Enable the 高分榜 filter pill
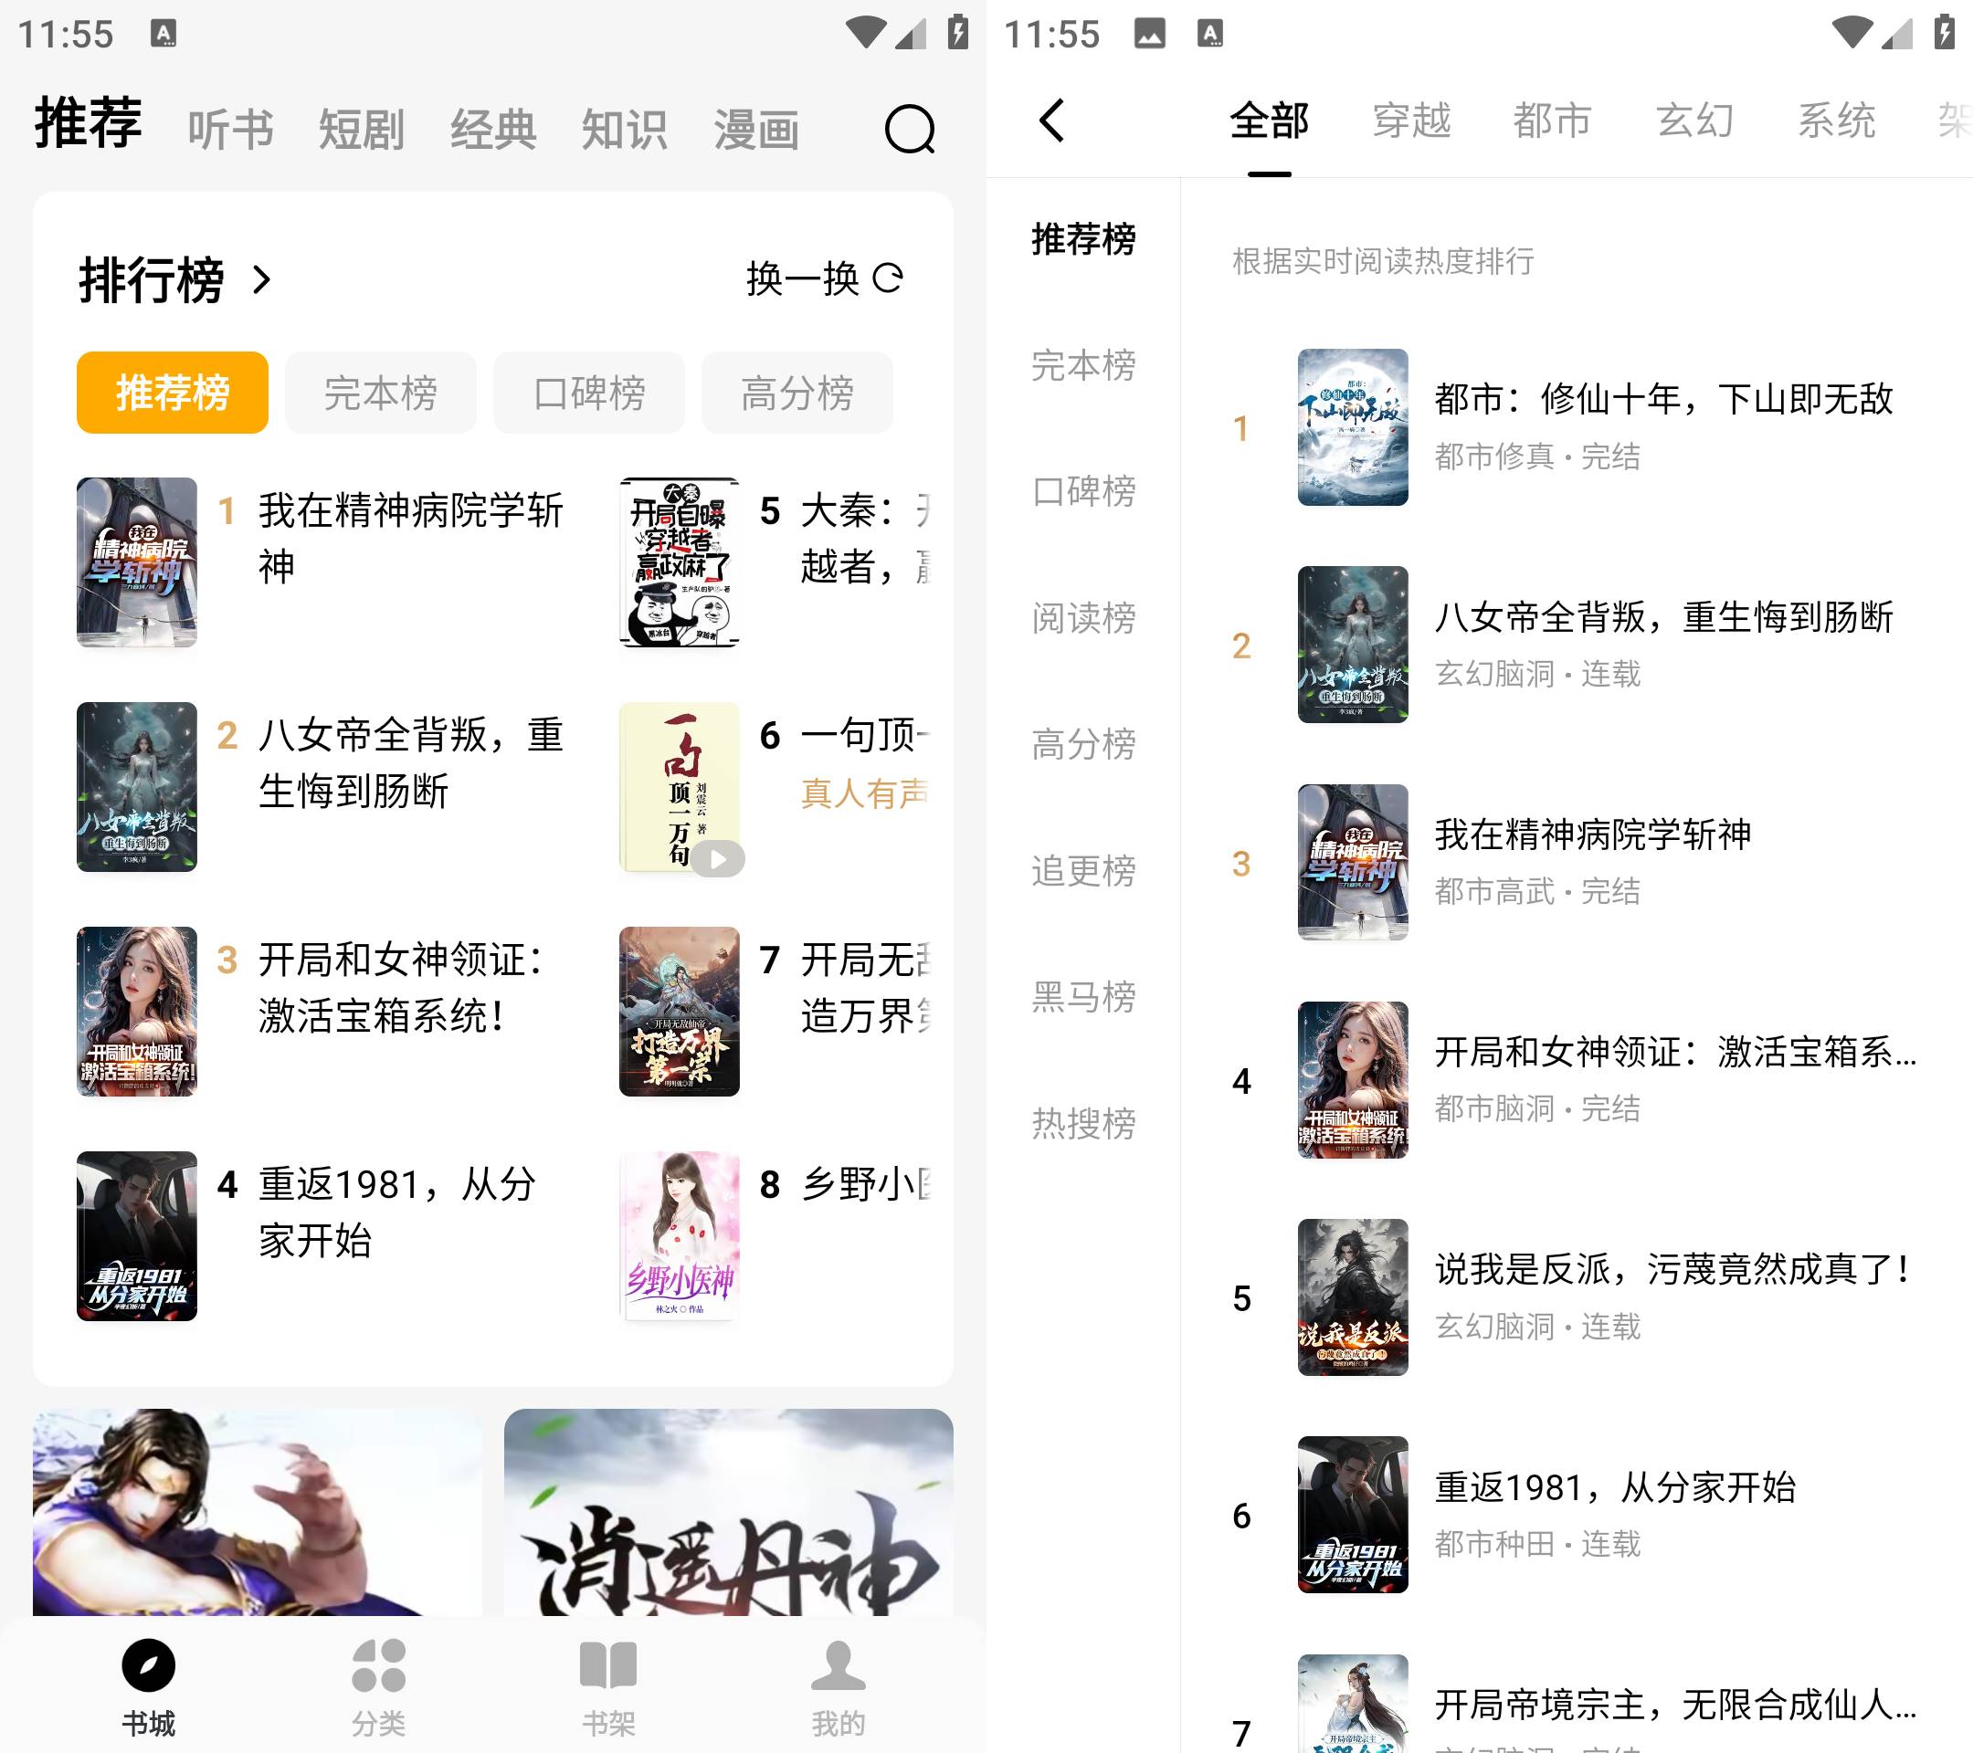This screenshot has height=1753, width=1973. click(797, 392)
